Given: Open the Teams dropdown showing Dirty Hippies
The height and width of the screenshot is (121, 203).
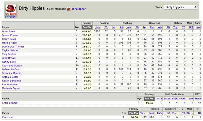Looking at the screenshot, I should click(180, 7).
